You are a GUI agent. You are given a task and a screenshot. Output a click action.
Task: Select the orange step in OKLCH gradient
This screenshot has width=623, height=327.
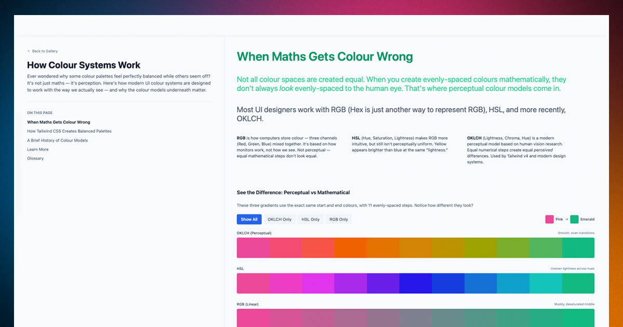coord(350,248)
